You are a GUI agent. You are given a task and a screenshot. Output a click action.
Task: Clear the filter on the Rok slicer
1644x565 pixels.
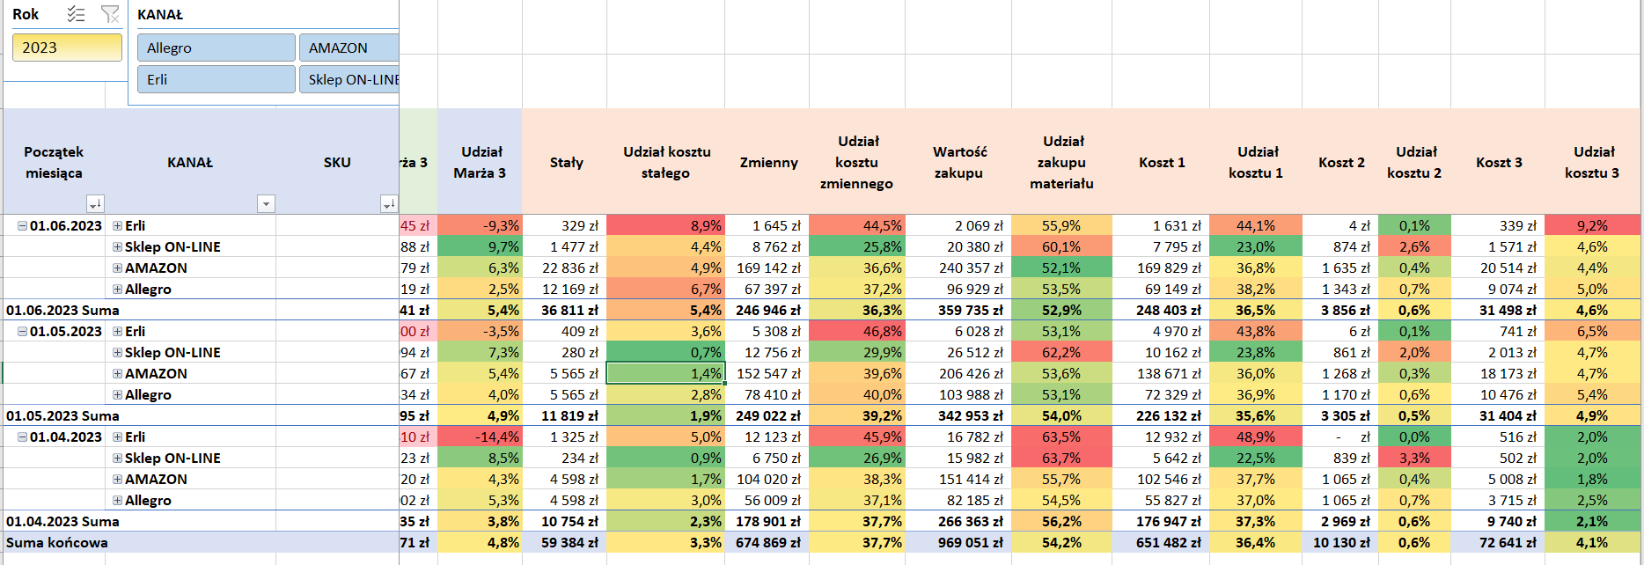point(110,14)
